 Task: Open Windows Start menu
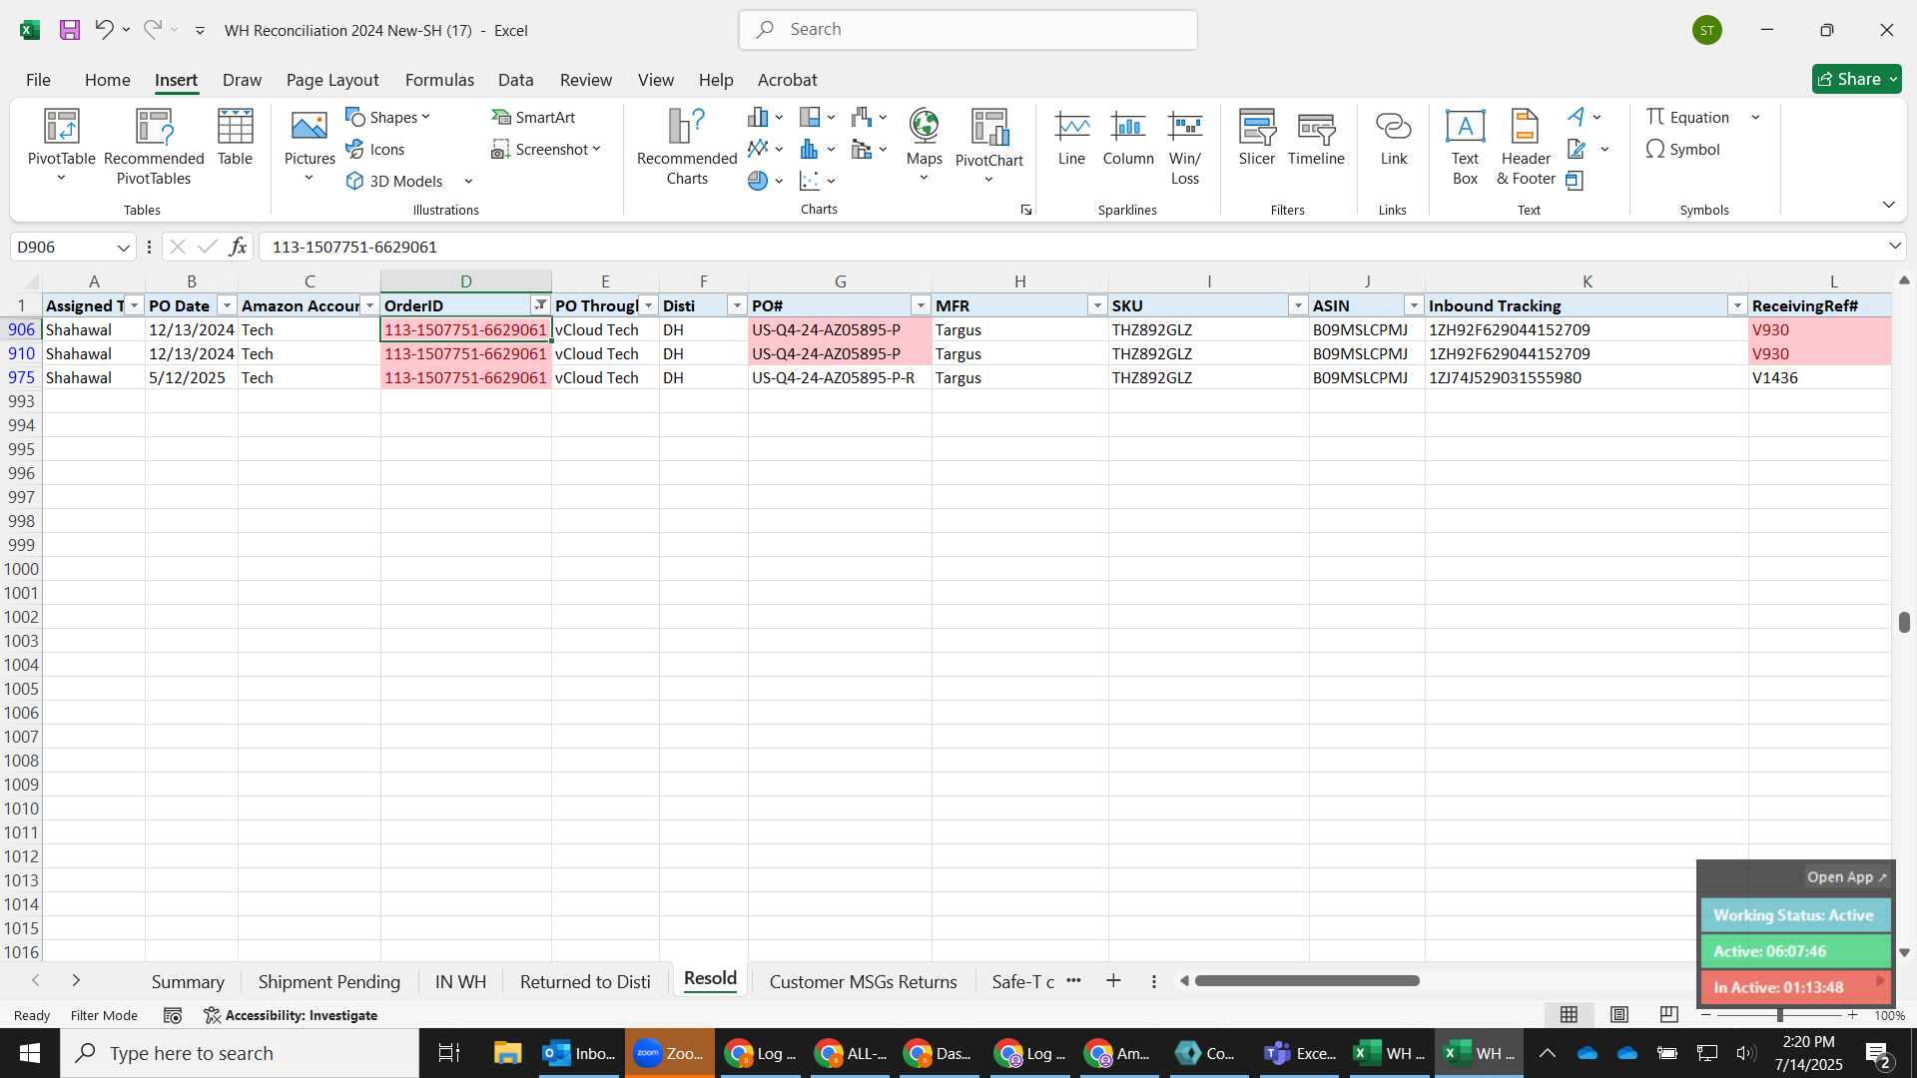click(30, 1053)
